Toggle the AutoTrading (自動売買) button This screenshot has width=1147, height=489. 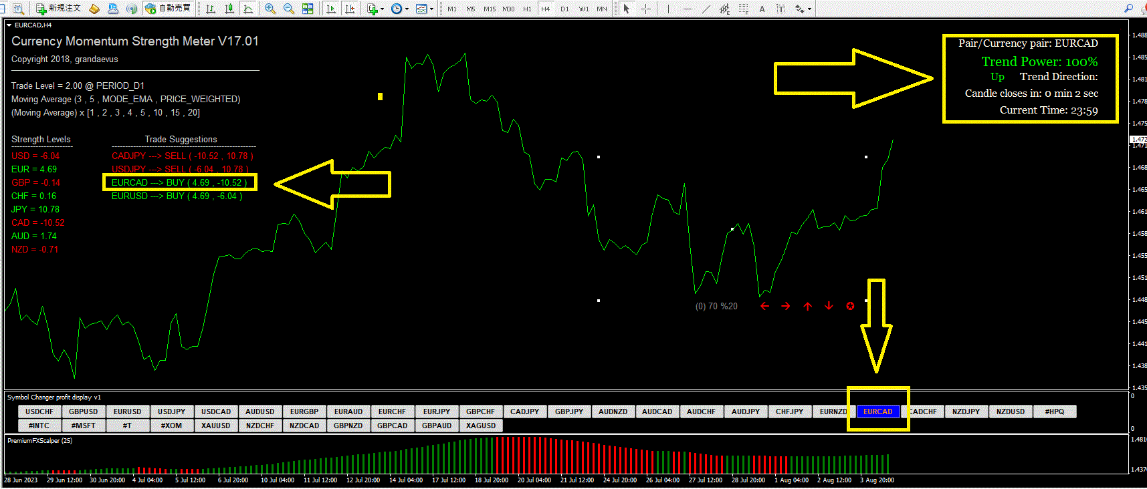tap(168, 9)
